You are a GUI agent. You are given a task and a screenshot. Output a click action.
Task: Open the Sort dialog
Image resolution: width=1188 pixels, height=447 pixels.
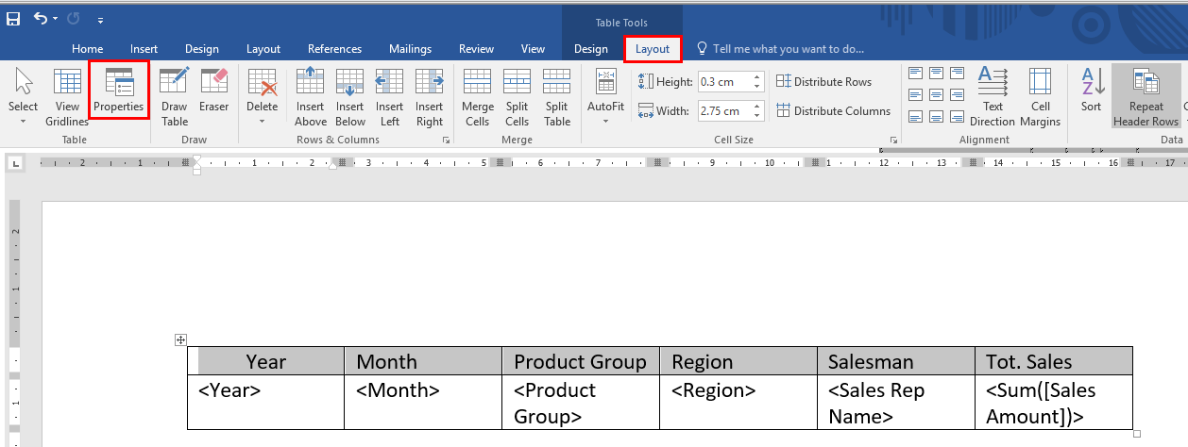1091,91
